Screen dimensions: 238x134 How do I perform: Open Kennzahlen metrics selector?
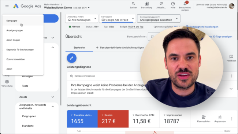pyautogui.click(x=204, y=119)
